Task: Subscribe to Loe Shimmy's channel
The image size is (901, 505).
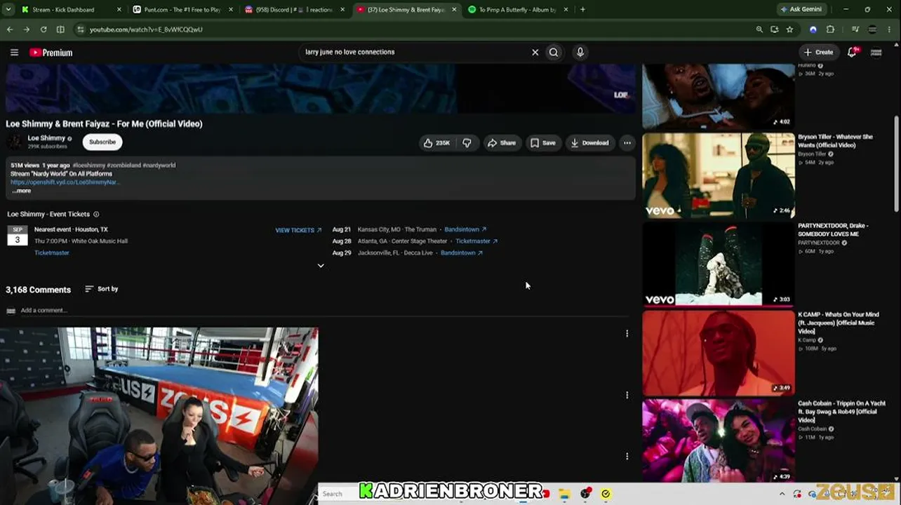Action: click(x=102, y=142)
